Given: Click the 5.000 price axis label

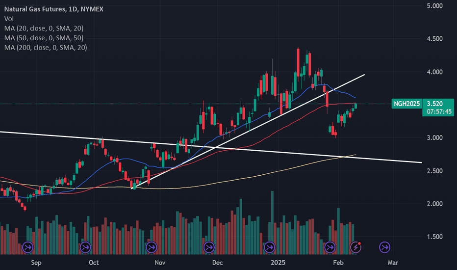Looking at the screenshot, I should (x=434, y=6).
